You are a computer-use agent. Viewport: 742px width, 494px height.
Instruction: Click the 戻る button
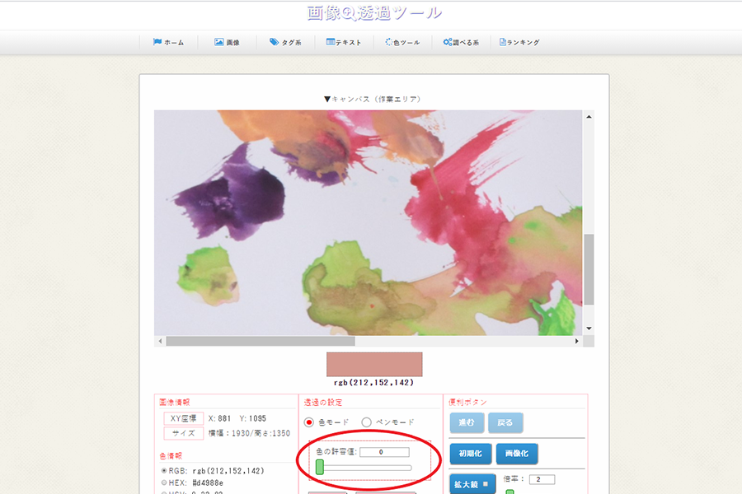point(505,422)
